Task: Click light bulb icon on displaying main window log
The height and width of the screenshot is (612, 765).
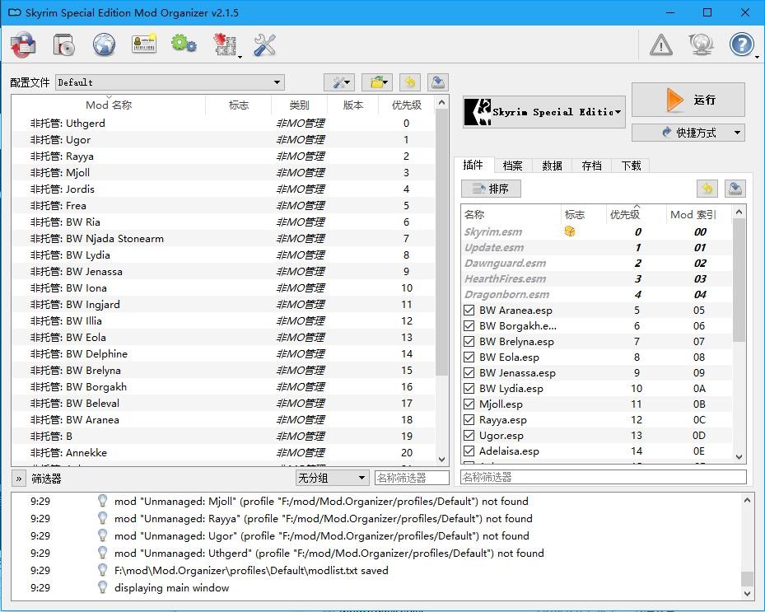Action: tap(102, 587)
